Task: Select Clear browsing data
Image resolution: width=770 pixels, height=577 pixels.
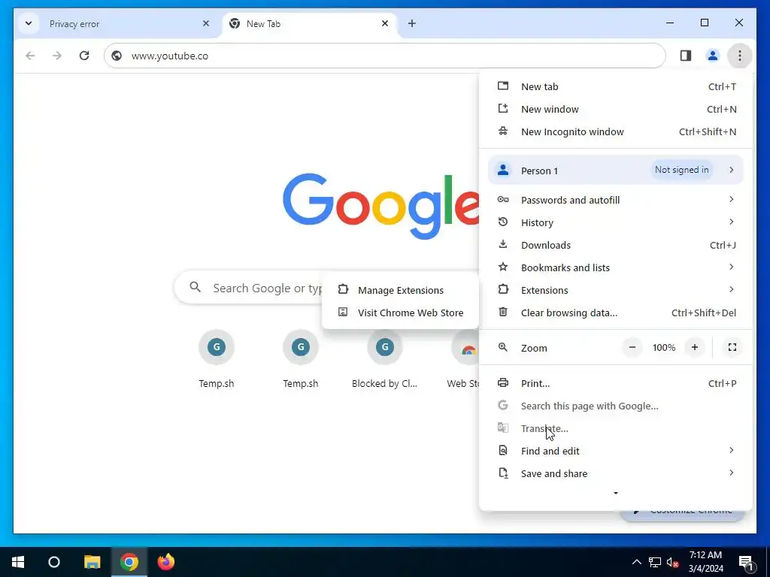Action: click(616, 313)
